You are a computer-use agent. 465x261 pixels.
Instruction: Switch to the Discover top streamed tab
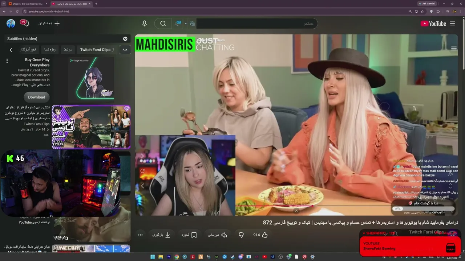(28, 4)
